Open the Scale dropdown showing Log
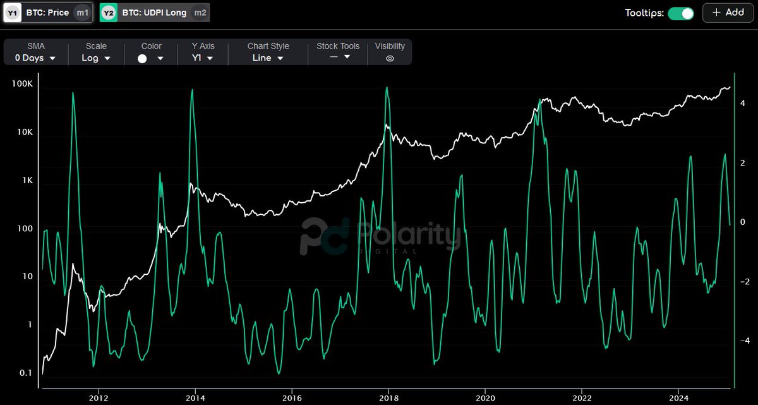758x405 pixels. coord(95,57)
